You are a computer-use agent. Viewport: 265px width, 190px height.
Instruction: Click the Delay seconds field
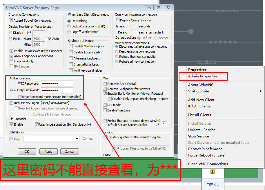(133, 32)
